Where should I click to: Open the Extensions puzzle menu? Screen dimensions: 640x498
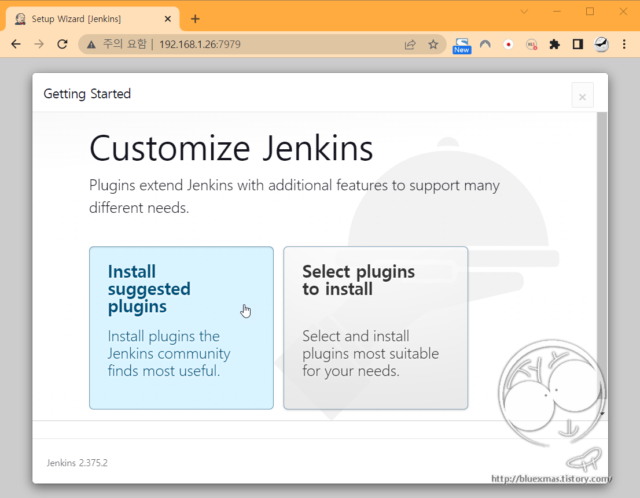click(554, 44)
